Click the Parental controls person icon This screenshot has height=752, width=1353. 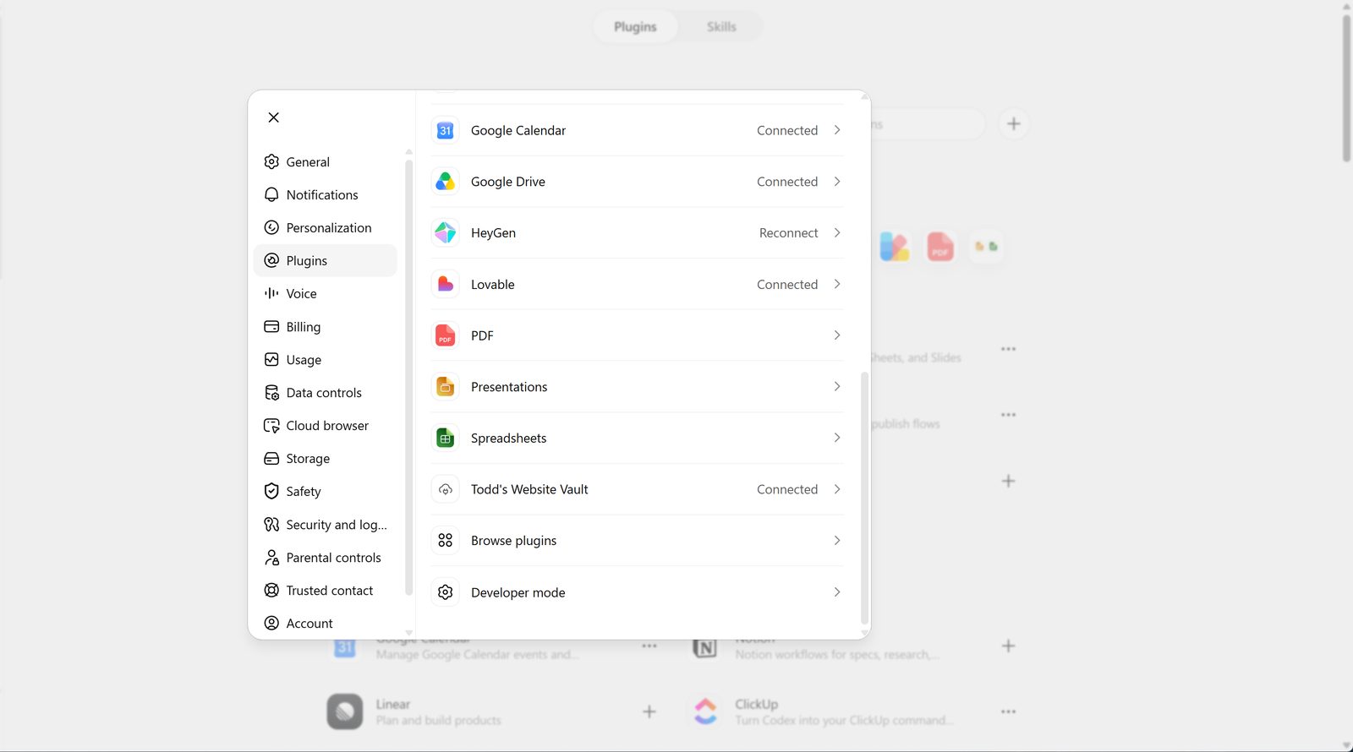point(271,557)
